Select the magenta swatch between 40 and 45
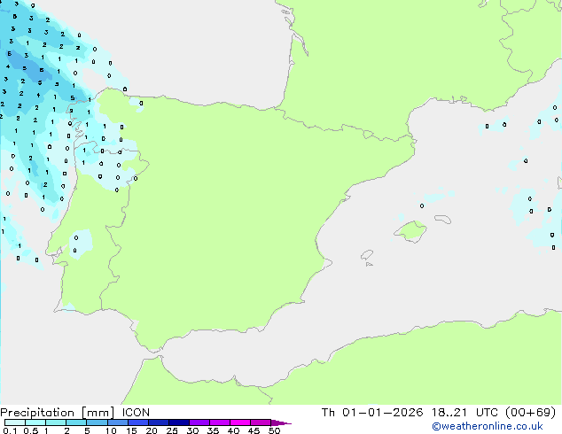Viewport: 562px width, 434px height. click(x=240, y=422)
